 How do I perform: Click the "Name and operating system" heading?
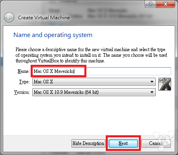(53, 35)
